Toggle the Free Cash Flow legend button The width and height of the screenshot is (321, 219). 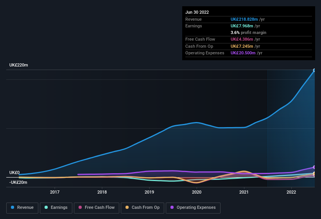[x=97, y=208]
